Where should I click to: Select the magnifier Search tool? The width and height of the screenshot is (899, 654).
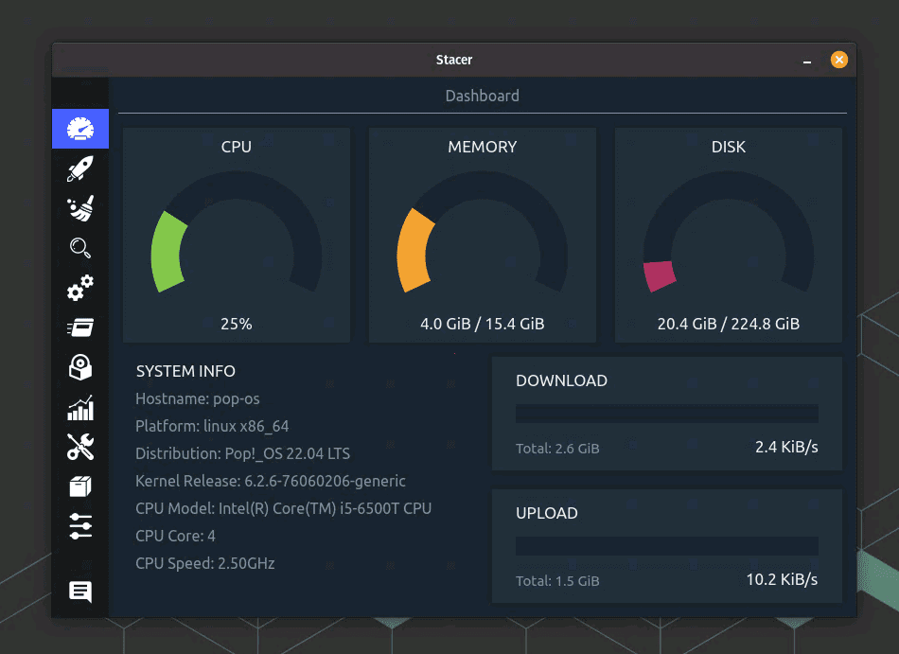coord(80,248)
